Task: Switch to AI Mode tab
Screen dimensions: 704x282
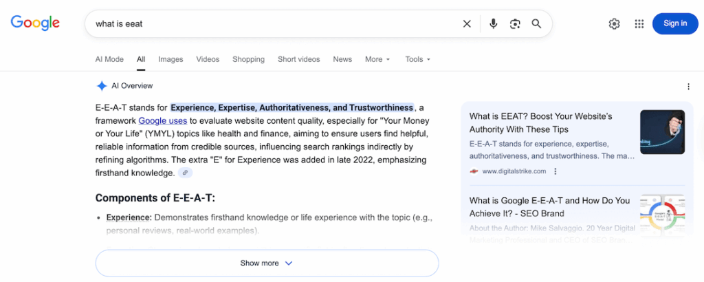Action: coord(109,59)
